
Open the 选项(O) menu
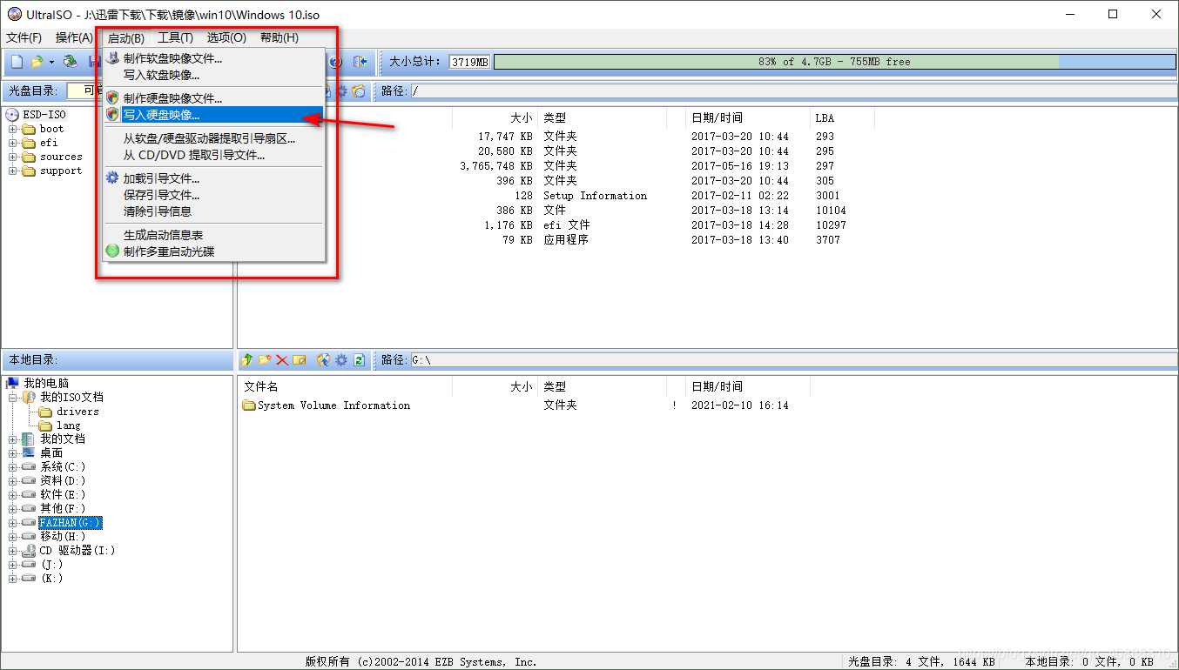226,37
